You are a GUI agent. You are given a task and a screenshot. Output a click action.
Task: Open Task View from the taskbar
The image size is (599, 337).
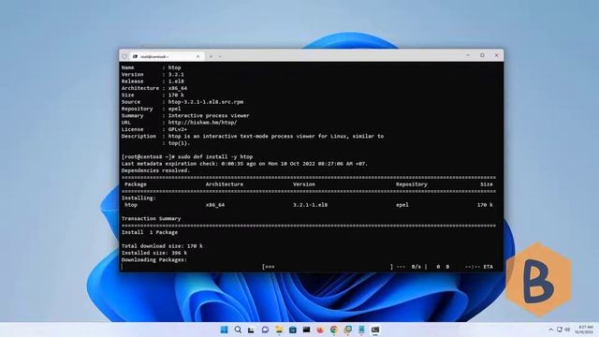pyautogui.click(x=252, y=330)
